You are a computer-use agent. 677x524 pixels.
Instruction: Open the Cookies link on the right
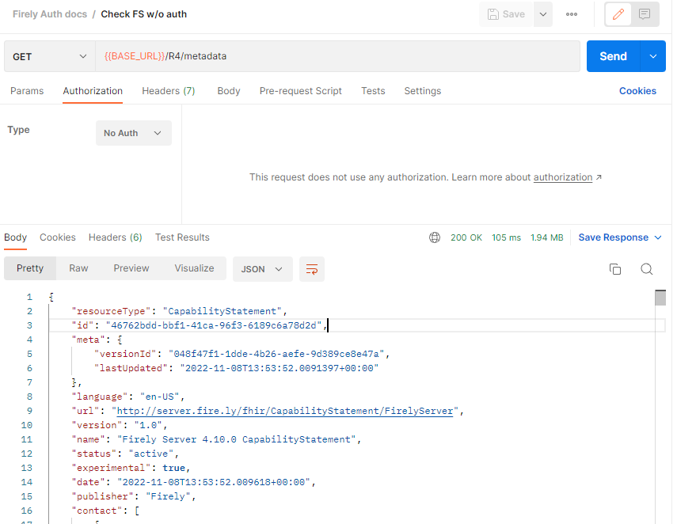coord(637,91)
